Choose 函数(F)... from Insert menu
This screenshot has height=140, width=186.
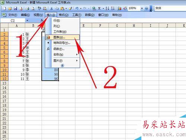[x=62, y=49]
